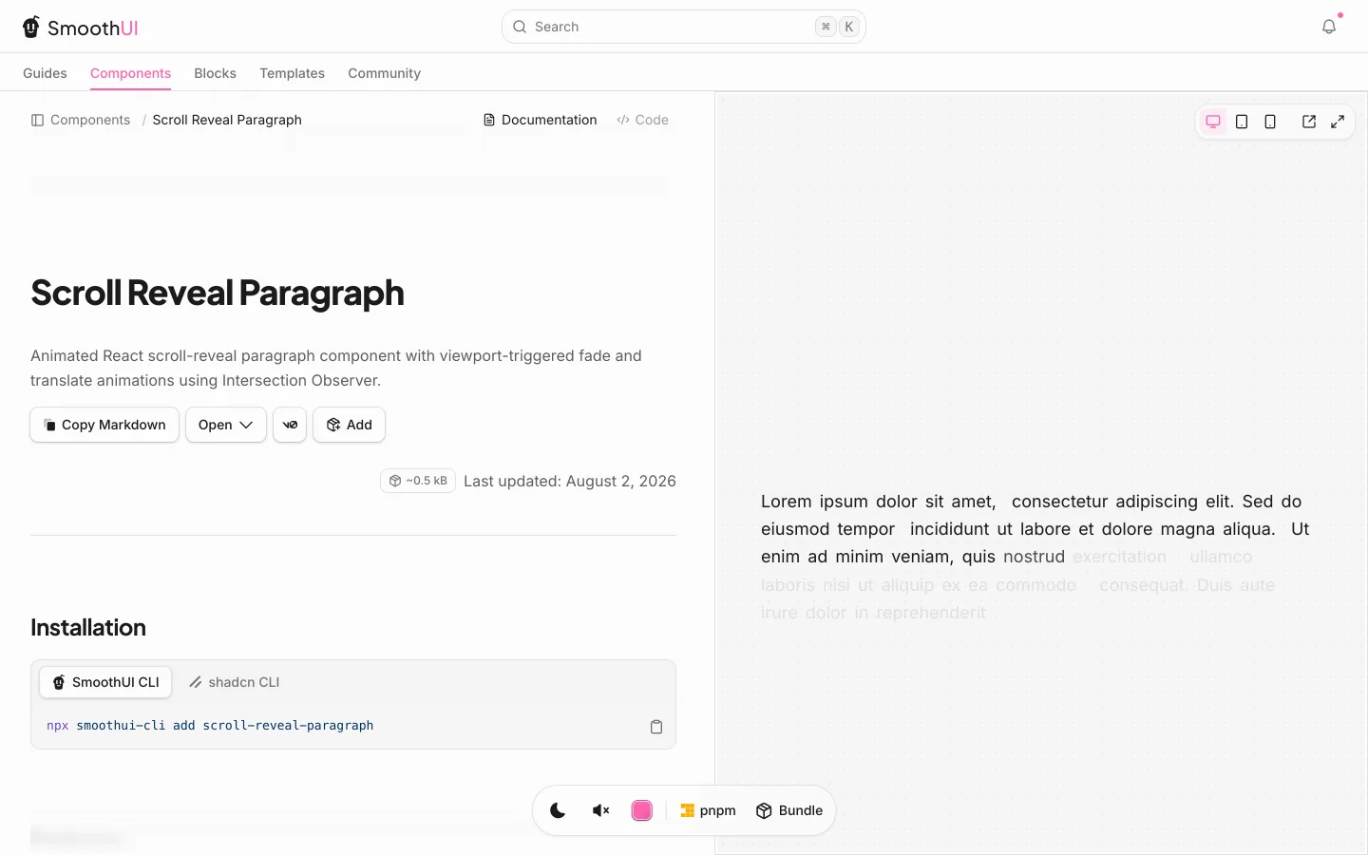The image size is (1368, 855).
Task: Click the Last updated date text
Action: pyautogui.click(x=570, y=481)
